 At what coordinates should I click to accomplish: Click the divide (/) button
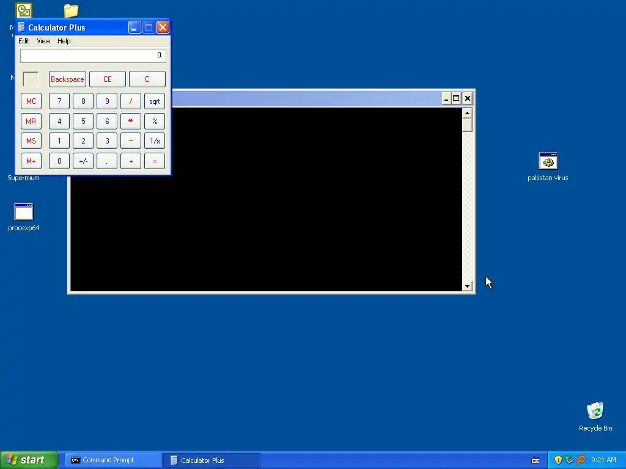coord(131,101)
